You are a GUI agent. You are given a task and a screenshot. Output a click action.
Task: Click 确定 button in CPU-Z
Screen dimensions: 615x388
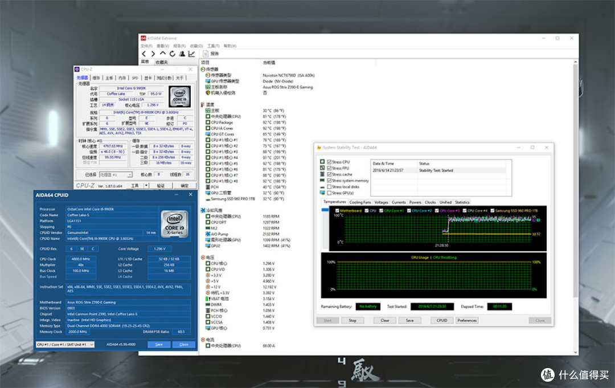184,186
